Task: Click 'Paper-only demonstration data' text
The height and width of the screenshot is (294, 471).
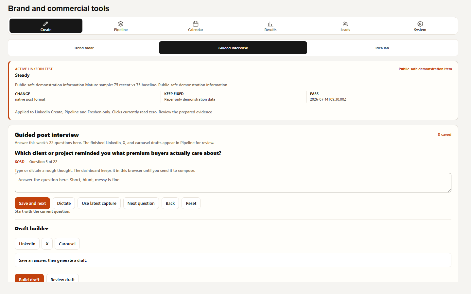Action: [x=190, y=99]
